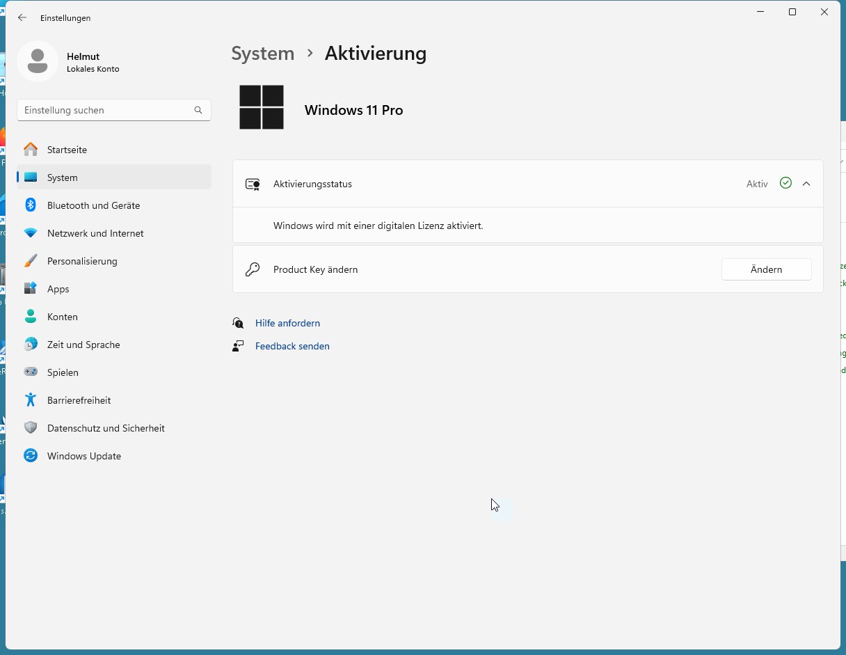Click the Product Key key icon
The width and height of the screenshot is (846, 655).
coord(253,269)
